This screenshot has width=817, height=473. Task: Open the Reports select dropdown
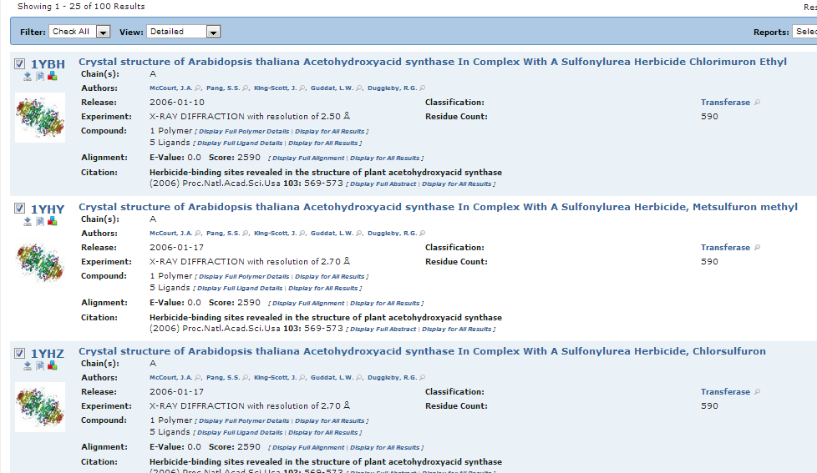tap(804, 32)
